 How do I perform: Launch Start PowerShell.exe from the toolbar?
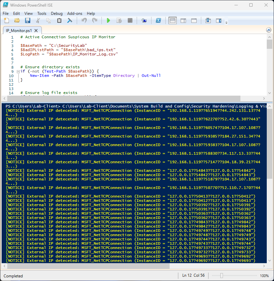pyautogui.click(x=158, y=20)
